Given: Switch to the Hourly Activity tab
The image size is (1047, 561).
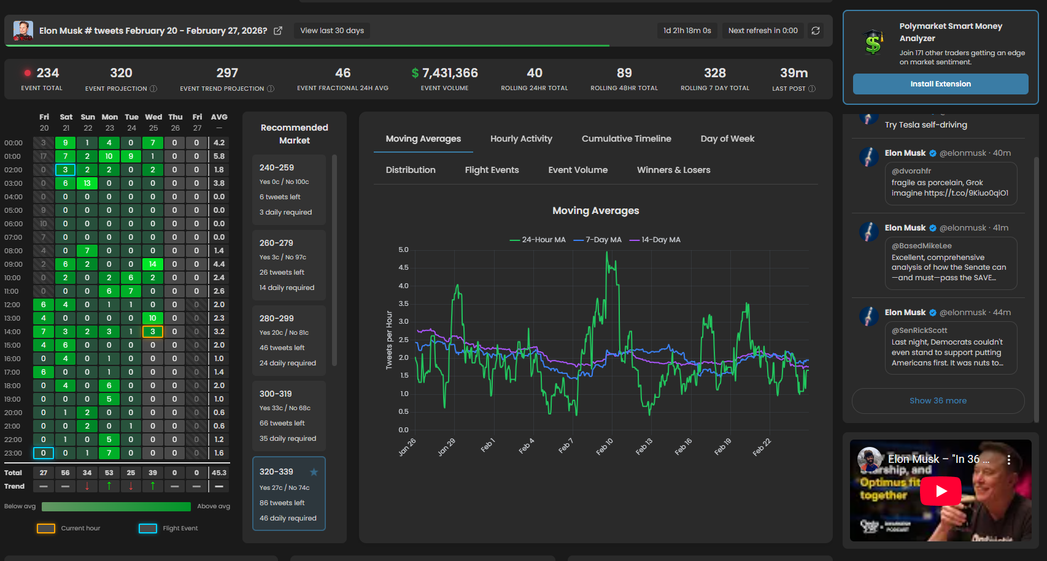Looking at the screenshot, I should pyautogui.click(x=521, y=139).
